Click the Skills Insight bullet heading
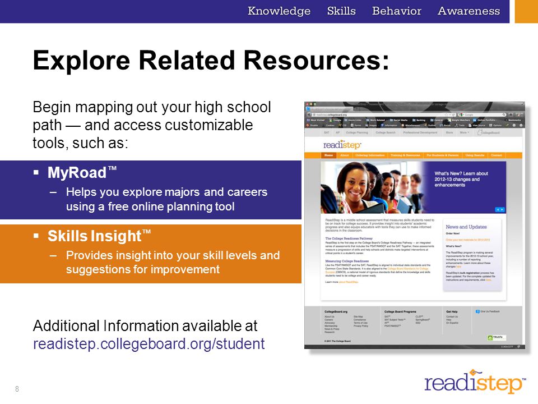 (x=99, y=236)
